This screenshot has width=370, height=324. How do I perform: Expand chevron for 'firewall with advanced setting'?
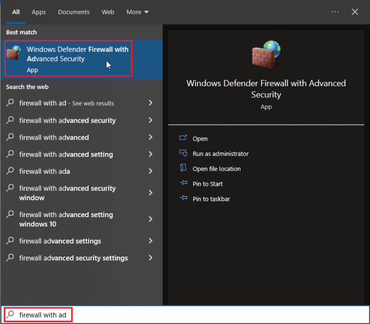click(150, 154)
